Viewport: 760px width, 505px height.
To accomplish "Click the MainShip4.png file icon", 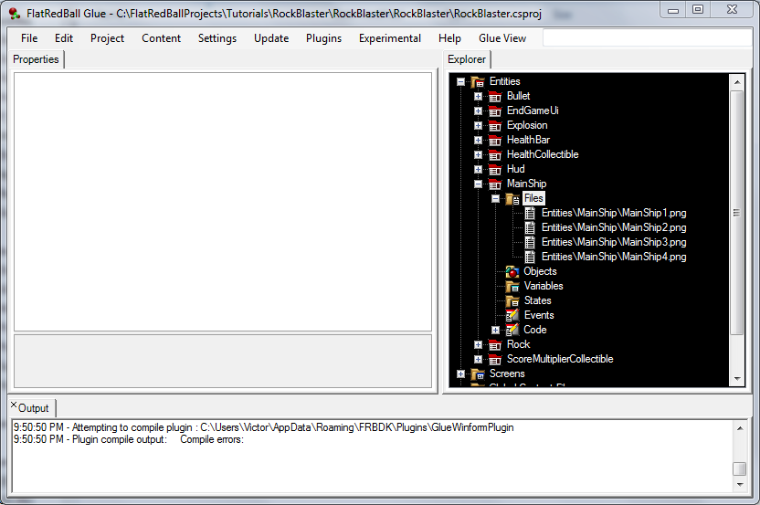I will pyautogui.click(x=530, y=257).
